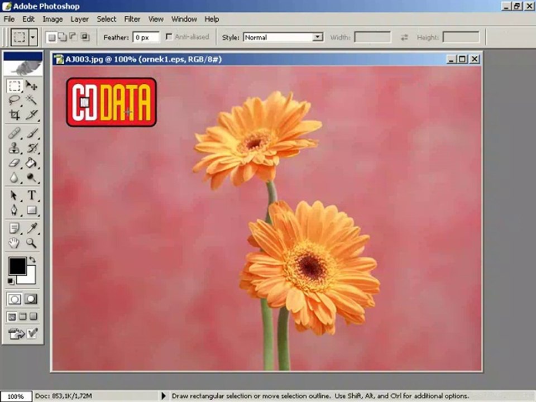
Task: Open the Window menu
Action: tap(184, 19)
